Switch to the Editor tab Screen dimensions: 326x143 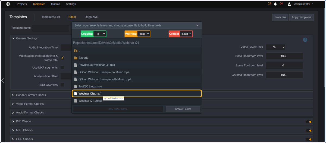(x=72, y=17)
